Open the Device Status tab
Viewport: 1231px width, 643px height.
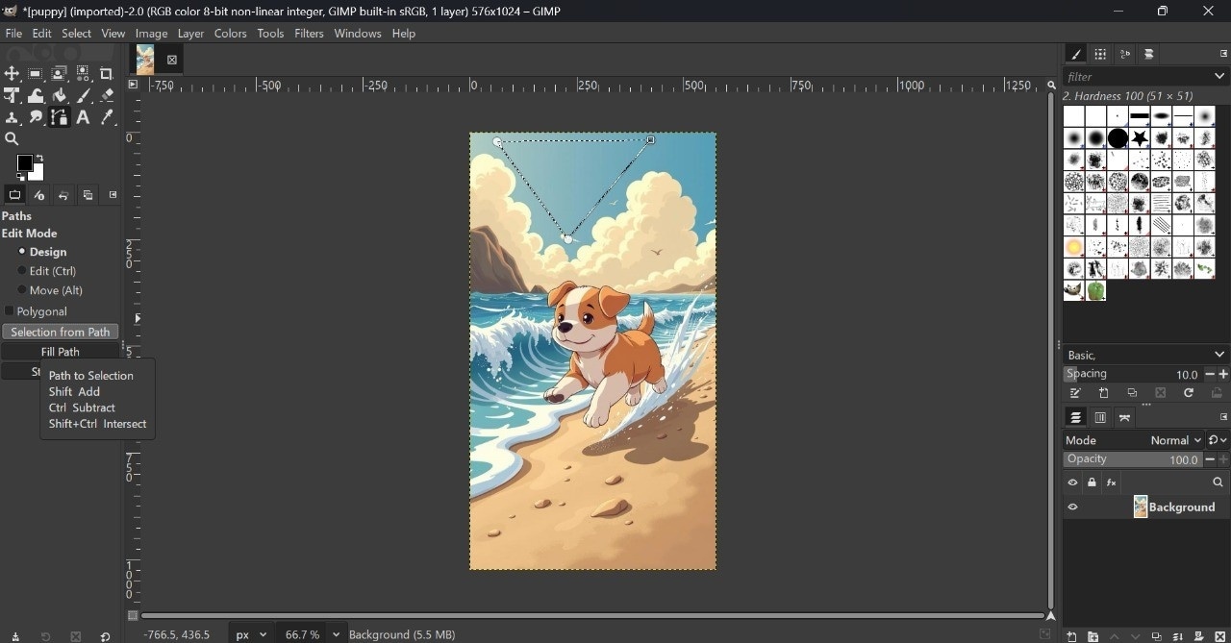[x=39, y=195]
